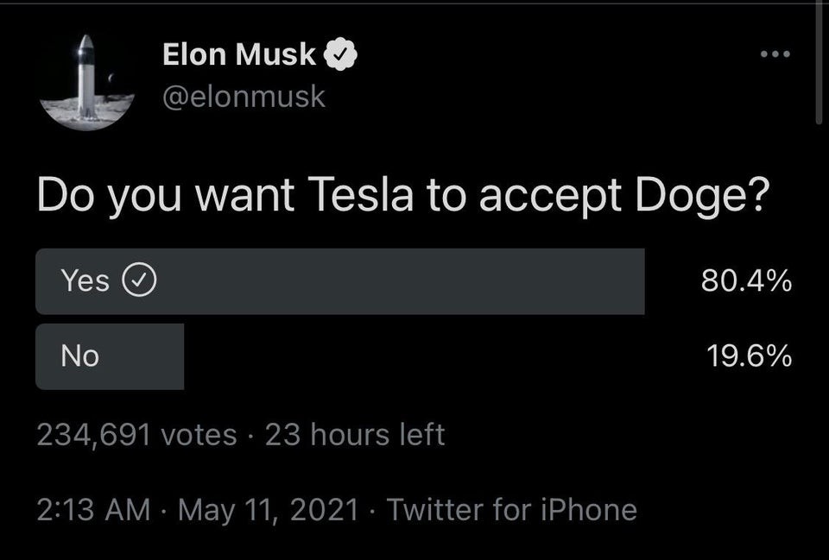Click the 234,691 votes count
The width and height of the screenshot is (829, 560).
pyautogui.click(x=137, y=436)
